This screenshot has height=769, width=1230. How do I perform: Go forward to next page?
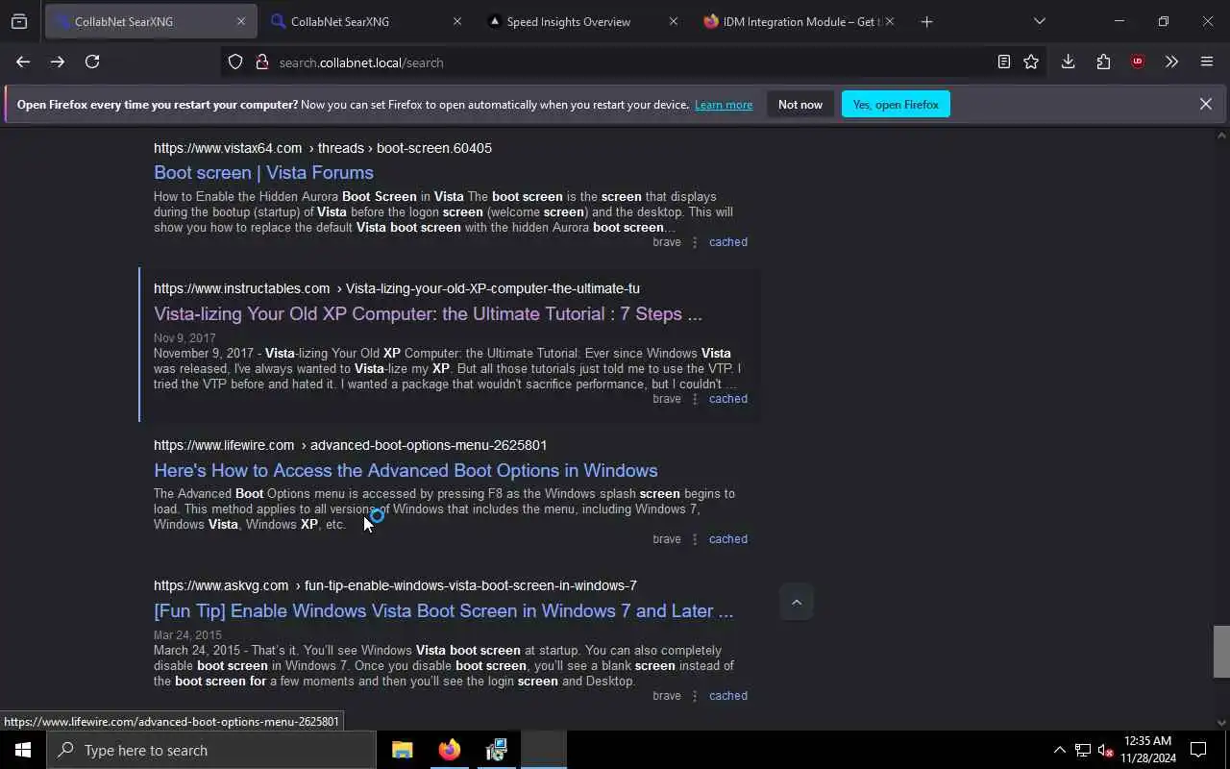[x=58, y=62]
